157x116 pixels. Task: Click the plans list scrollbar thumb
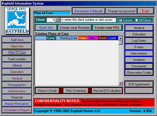(x=121, y=42)
